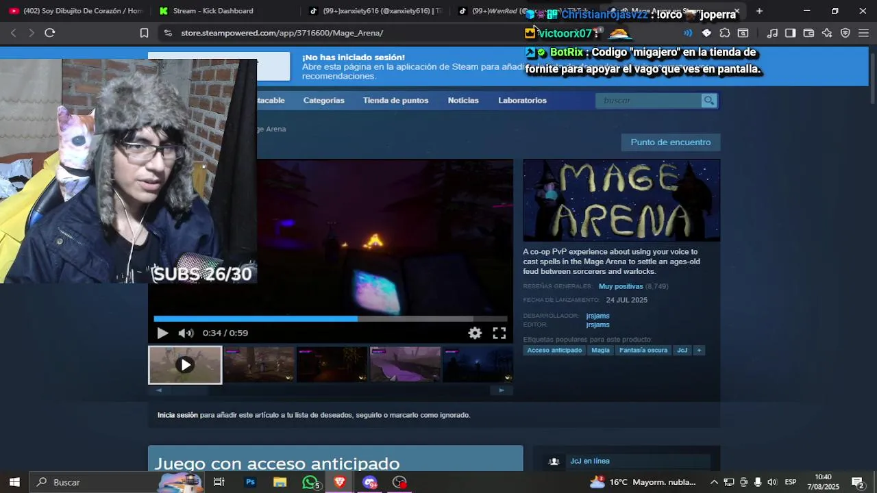Open the Muy positivas reviews link
This screenshot has height=493, width=877.
(621, 286)
